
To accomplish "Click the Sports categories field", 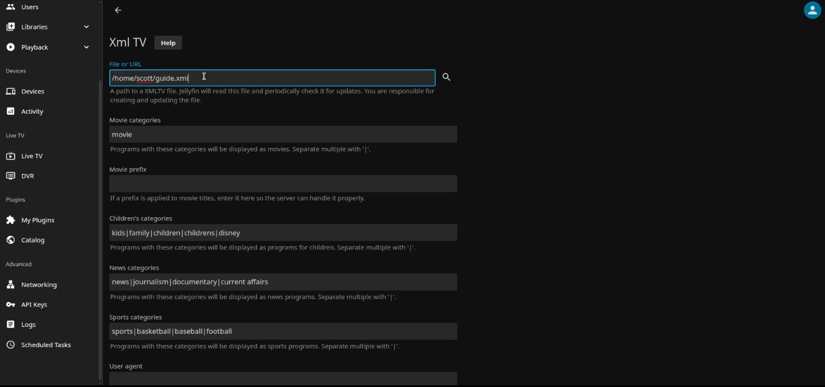I will click(283, 331).
